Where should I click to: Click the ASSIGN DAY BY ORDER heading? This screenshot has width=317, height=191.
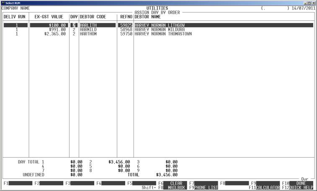pyautogui.click(x=157, y=13)
